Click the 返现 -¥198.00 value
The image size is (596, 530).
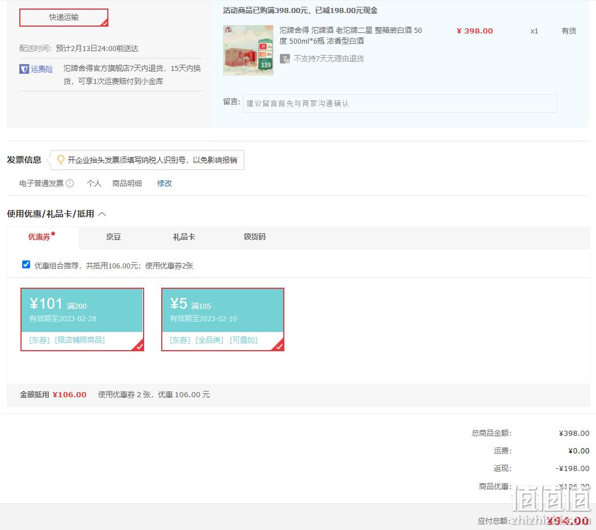pyautogui.click(x=572, y=469)
